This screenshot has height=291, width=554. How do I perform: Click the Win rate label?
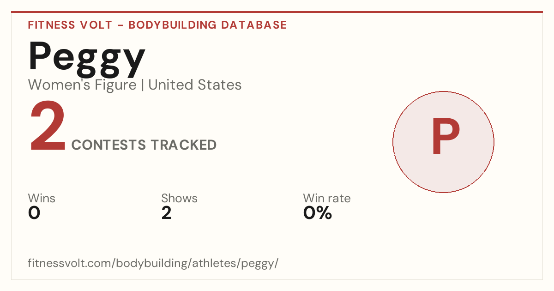coord(327,198)
